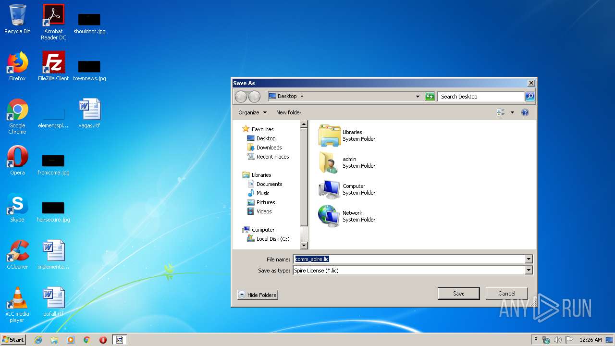
Task: Select the pofall.rtf desktop document
Action: pos(53,302)
